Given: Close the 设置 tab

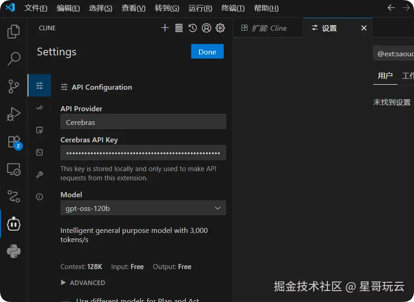Looking at the screenshot, I should pos(364,28).
